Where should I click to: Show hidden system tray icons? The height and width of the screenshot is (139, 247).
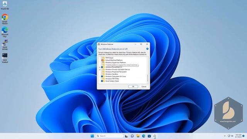click(225, 136)
